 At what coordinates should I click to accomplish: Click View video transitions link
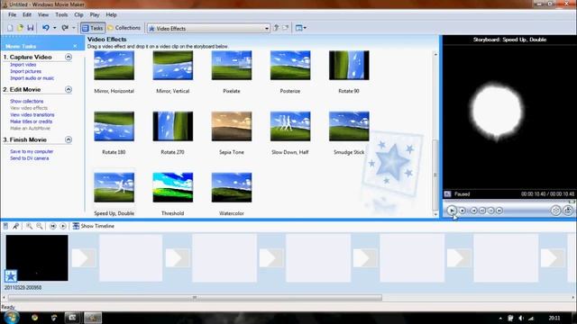click(x=32, y=115)
